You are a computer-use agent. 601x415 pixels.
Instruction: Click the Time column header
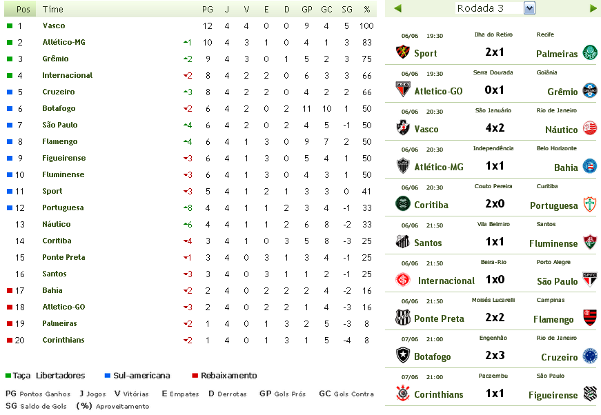pos(52,10)
